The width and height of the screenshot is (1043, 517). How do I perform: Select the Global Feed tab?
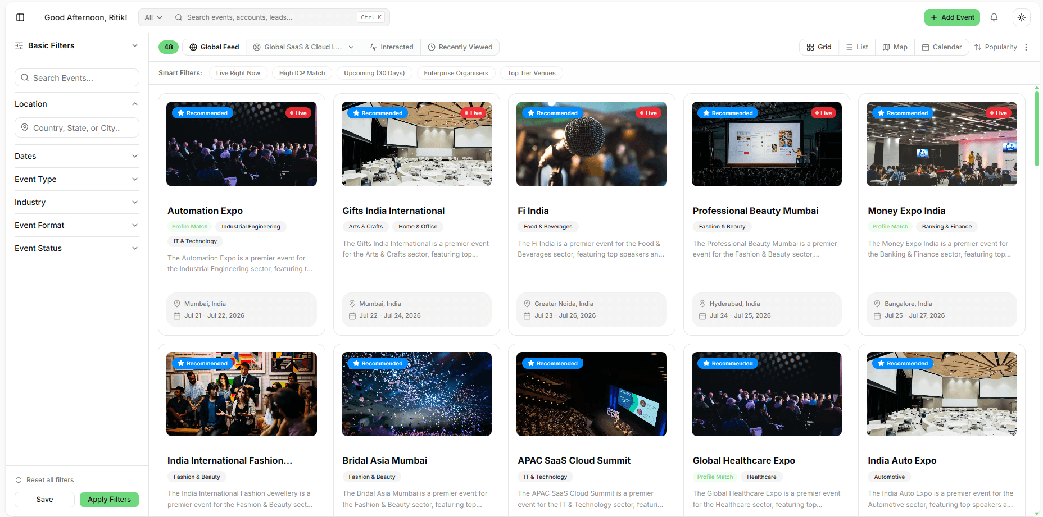point(214,47)
